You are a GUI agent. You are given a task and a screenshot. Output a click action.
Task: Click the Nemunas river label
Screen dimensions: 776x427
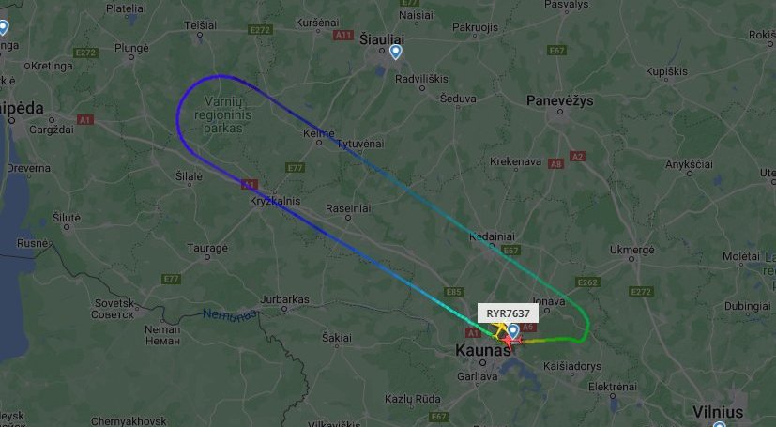pyautogui.click(x=230, y=314)
